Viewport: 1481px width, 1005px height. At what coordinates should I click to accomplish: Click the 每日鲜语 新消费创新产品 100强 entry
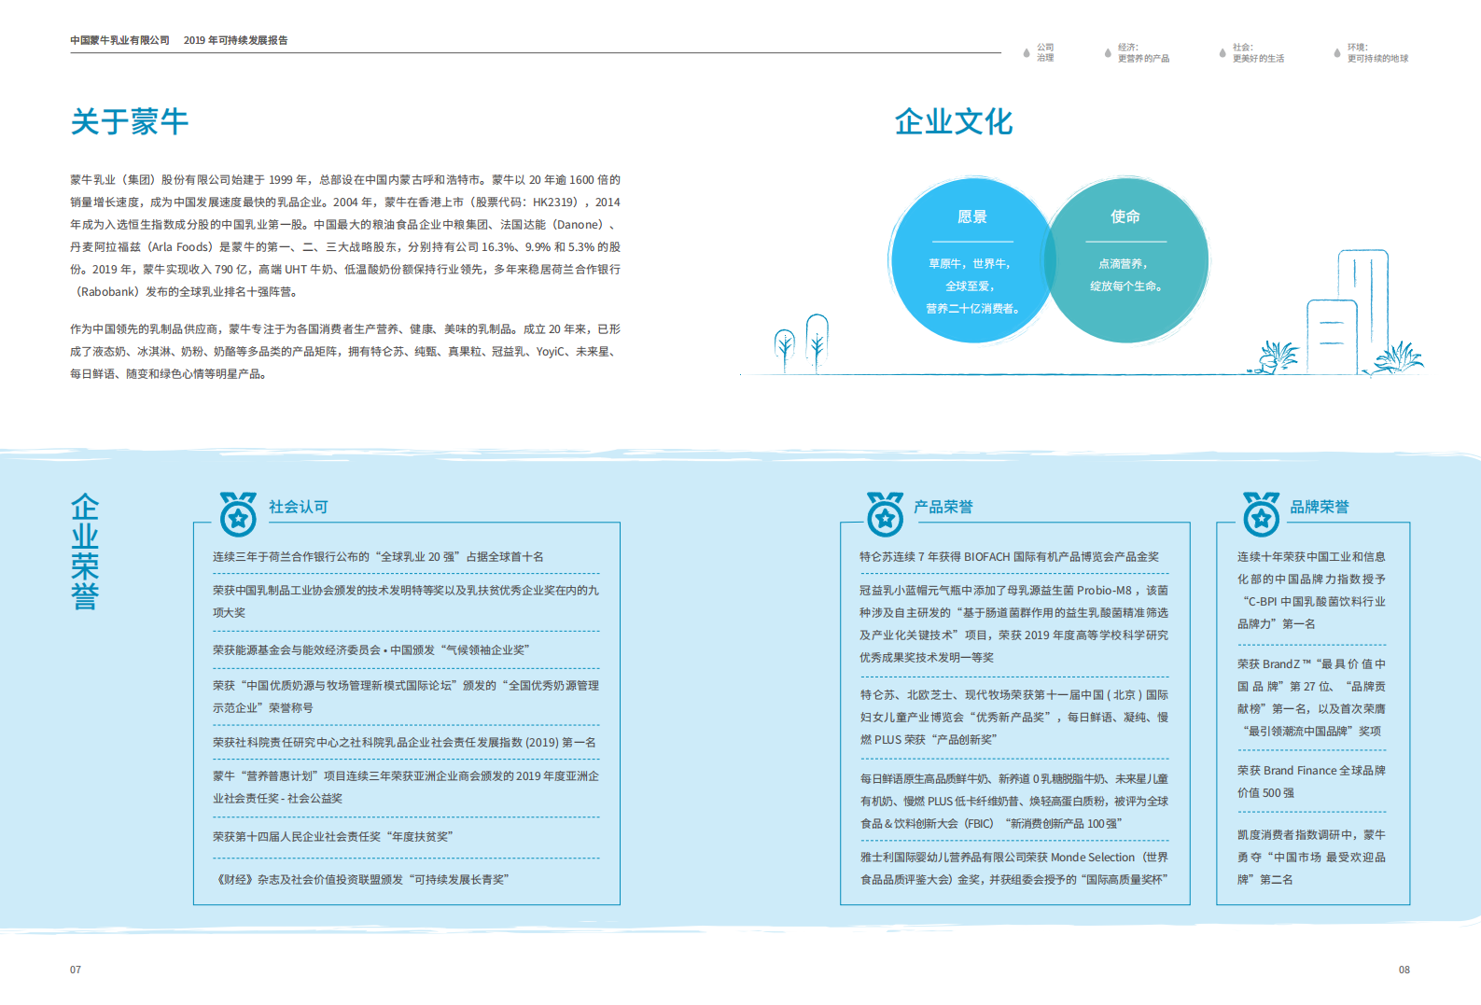1014,802
